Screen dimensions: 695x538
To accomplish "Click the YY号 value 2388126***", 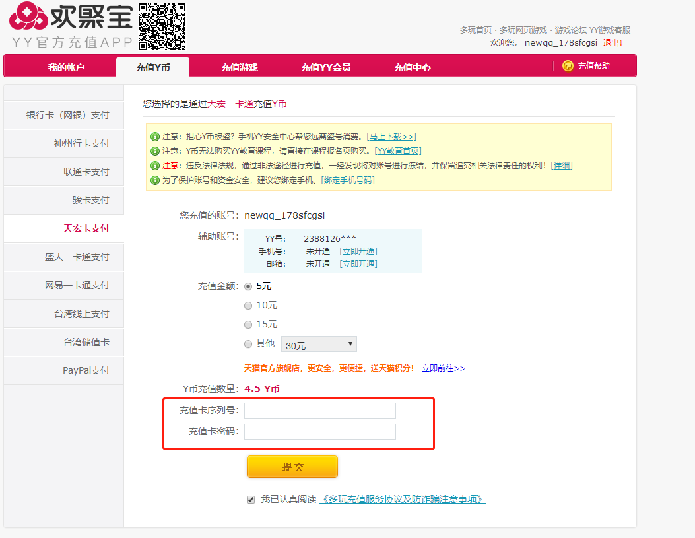I will tap(330, 239).
